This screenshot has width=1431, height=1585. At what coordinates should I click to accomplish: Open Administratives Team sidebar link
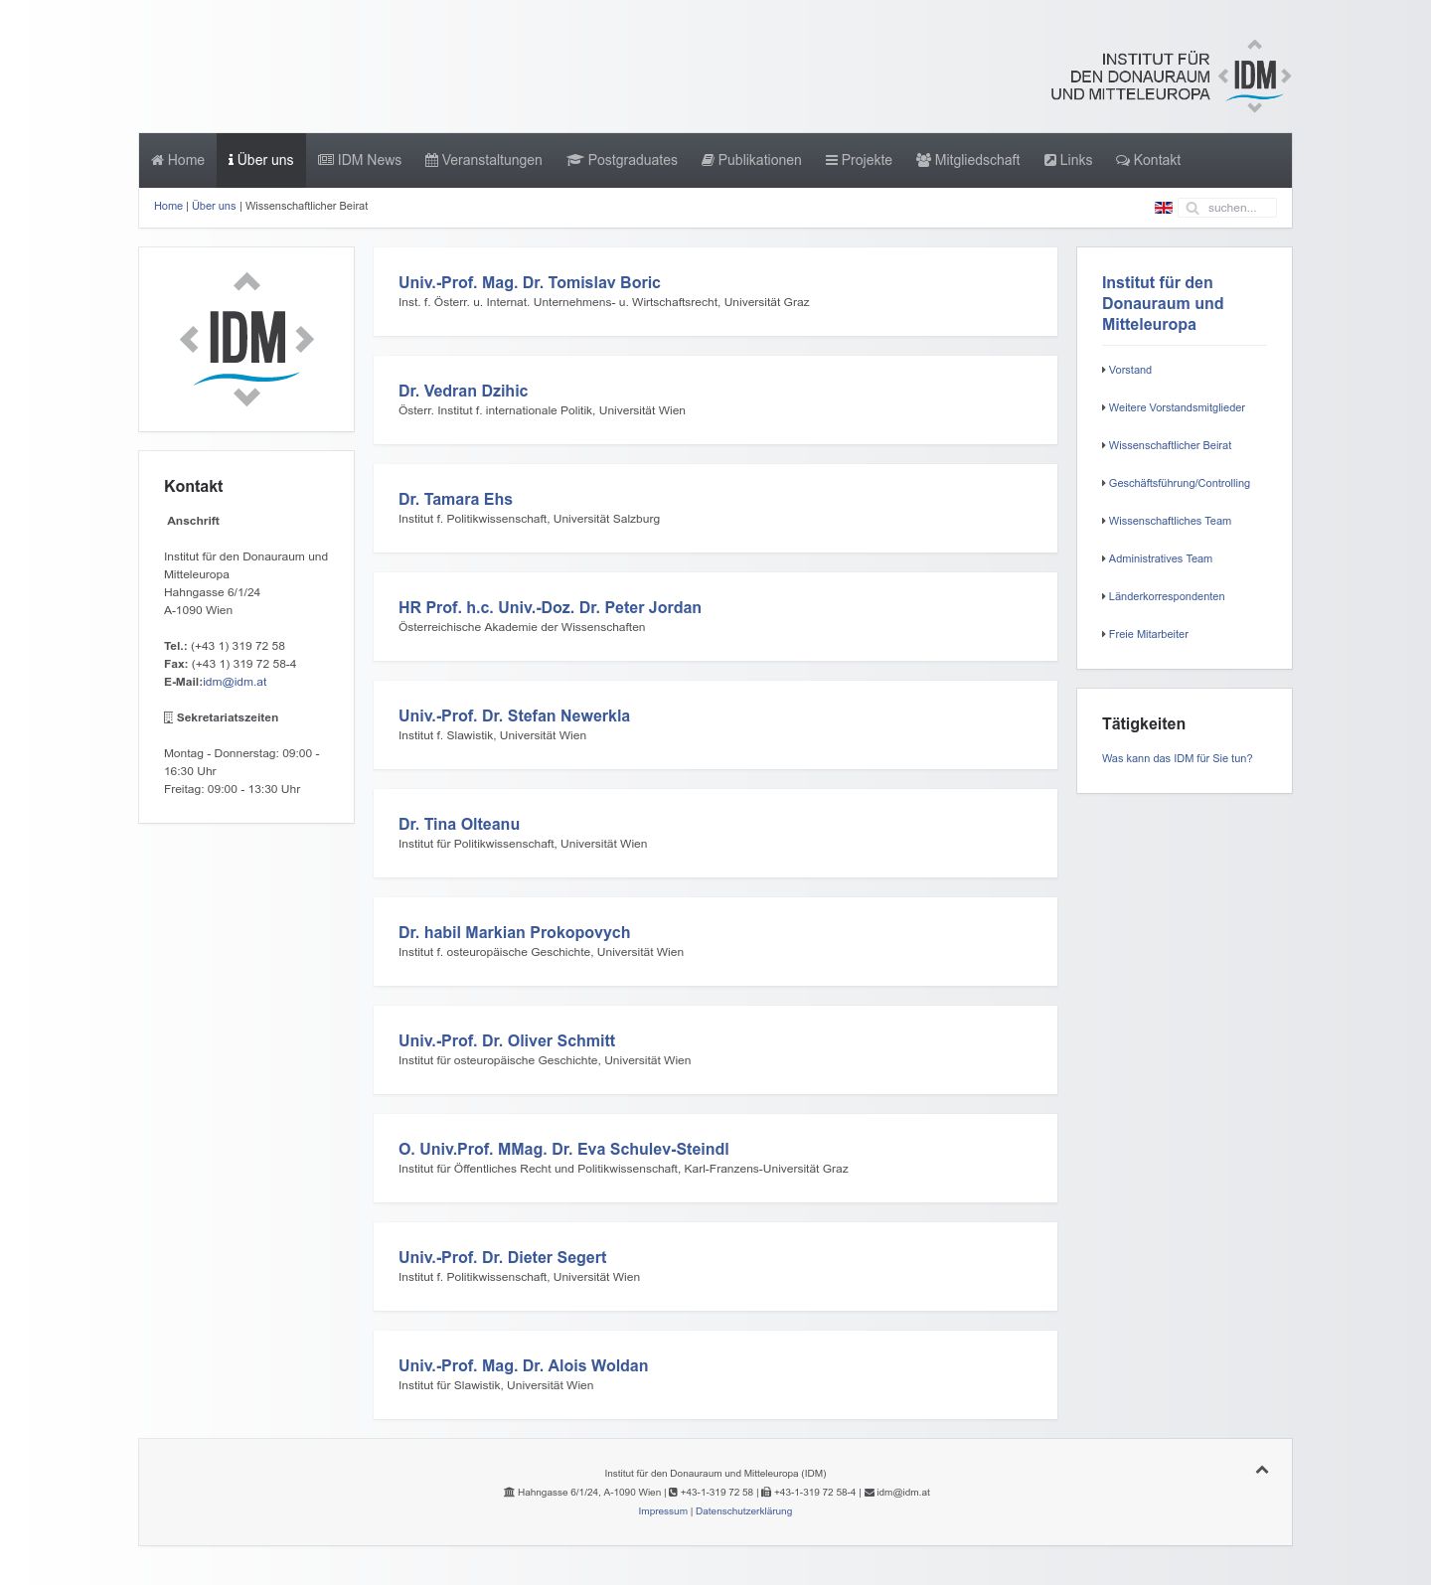click(1160, 558)
